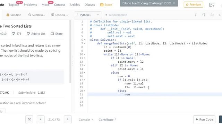Open the Explore page
Viewport: 222px width, 124px height.
pyautogui.click(x=14, y=5)
